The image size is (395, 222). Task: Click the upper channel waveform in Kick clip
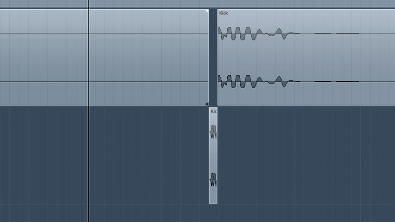[x=258, y=33]
